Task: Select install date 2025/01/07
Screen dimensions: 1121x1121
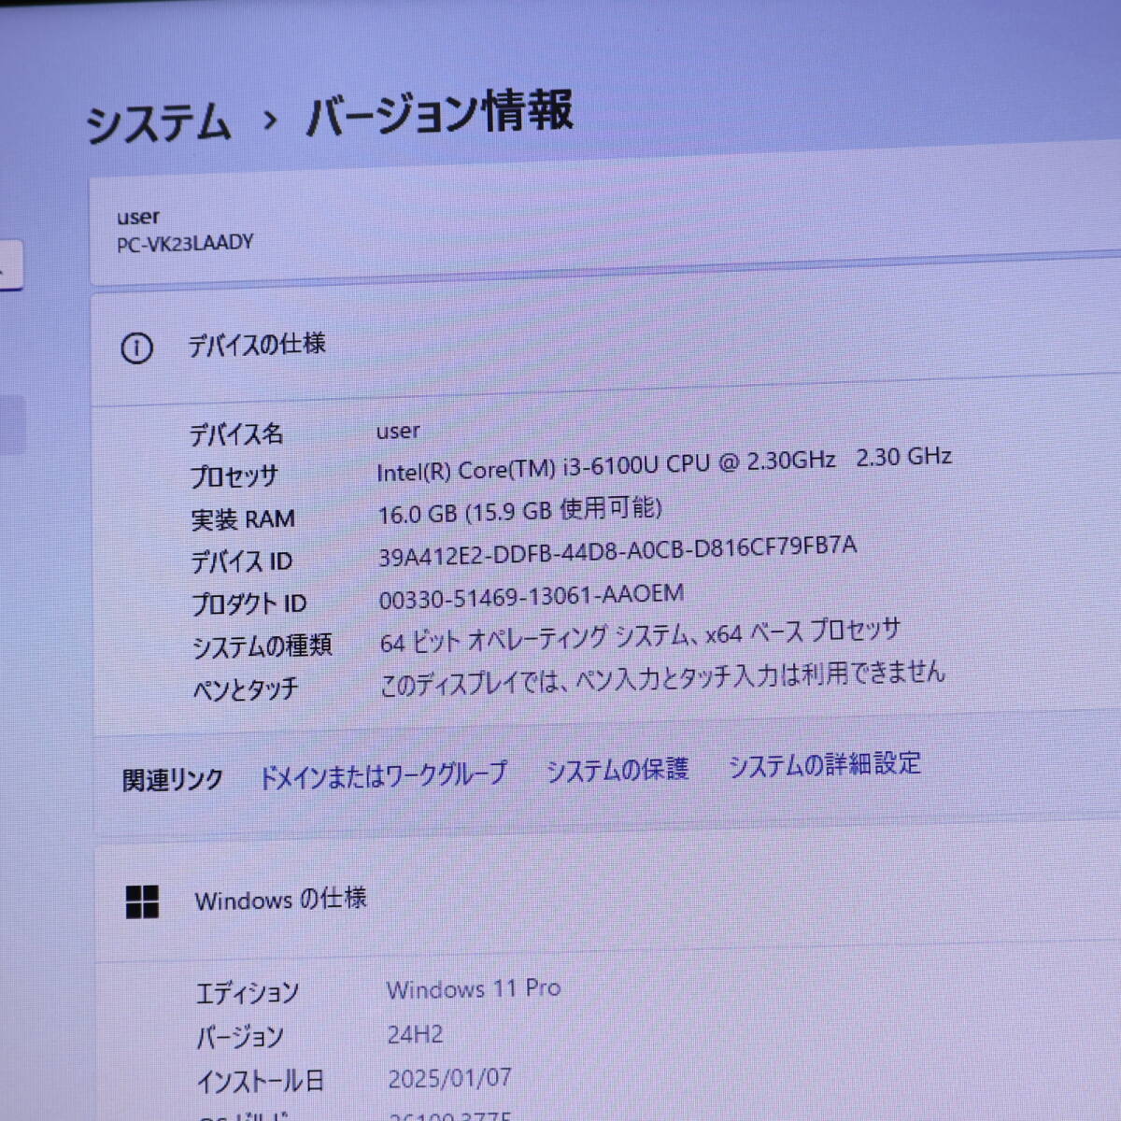Action: coord(450,1079)
